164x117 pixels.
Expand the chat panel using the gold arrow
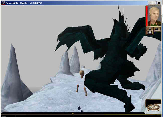click(x=73, y=113)
